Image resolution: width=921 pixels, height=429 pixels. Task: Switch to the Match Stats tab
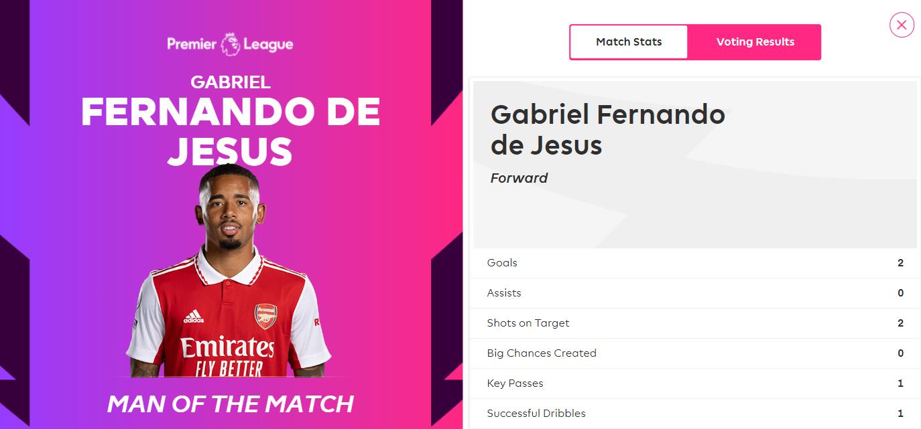(x=629, y=42)
